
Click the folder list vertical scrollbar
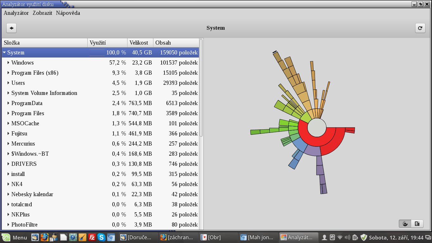coord(201,89)
